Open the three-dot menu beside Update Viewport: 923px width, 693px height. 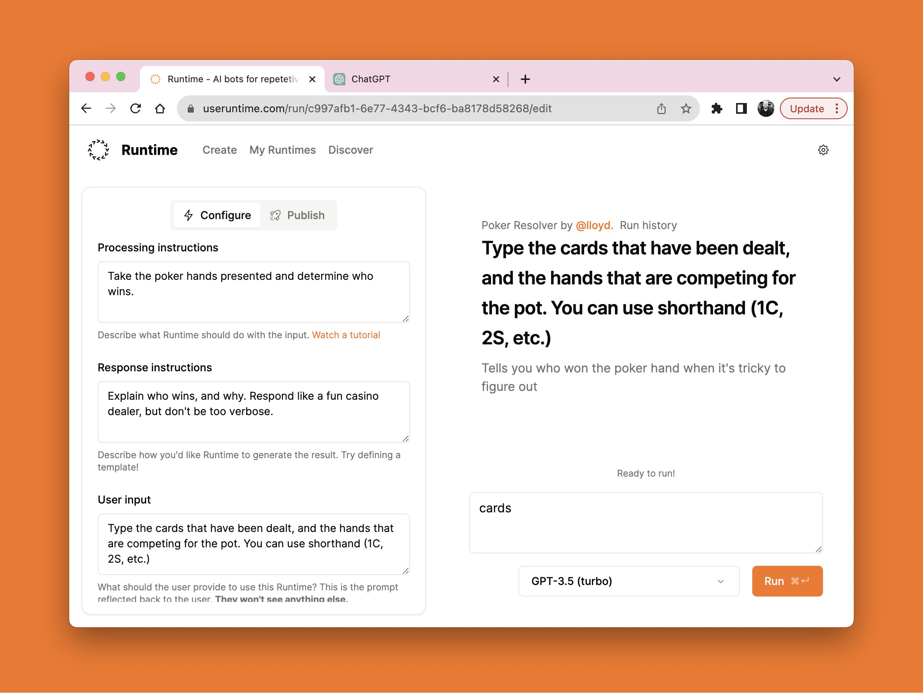tap(837, 108)
